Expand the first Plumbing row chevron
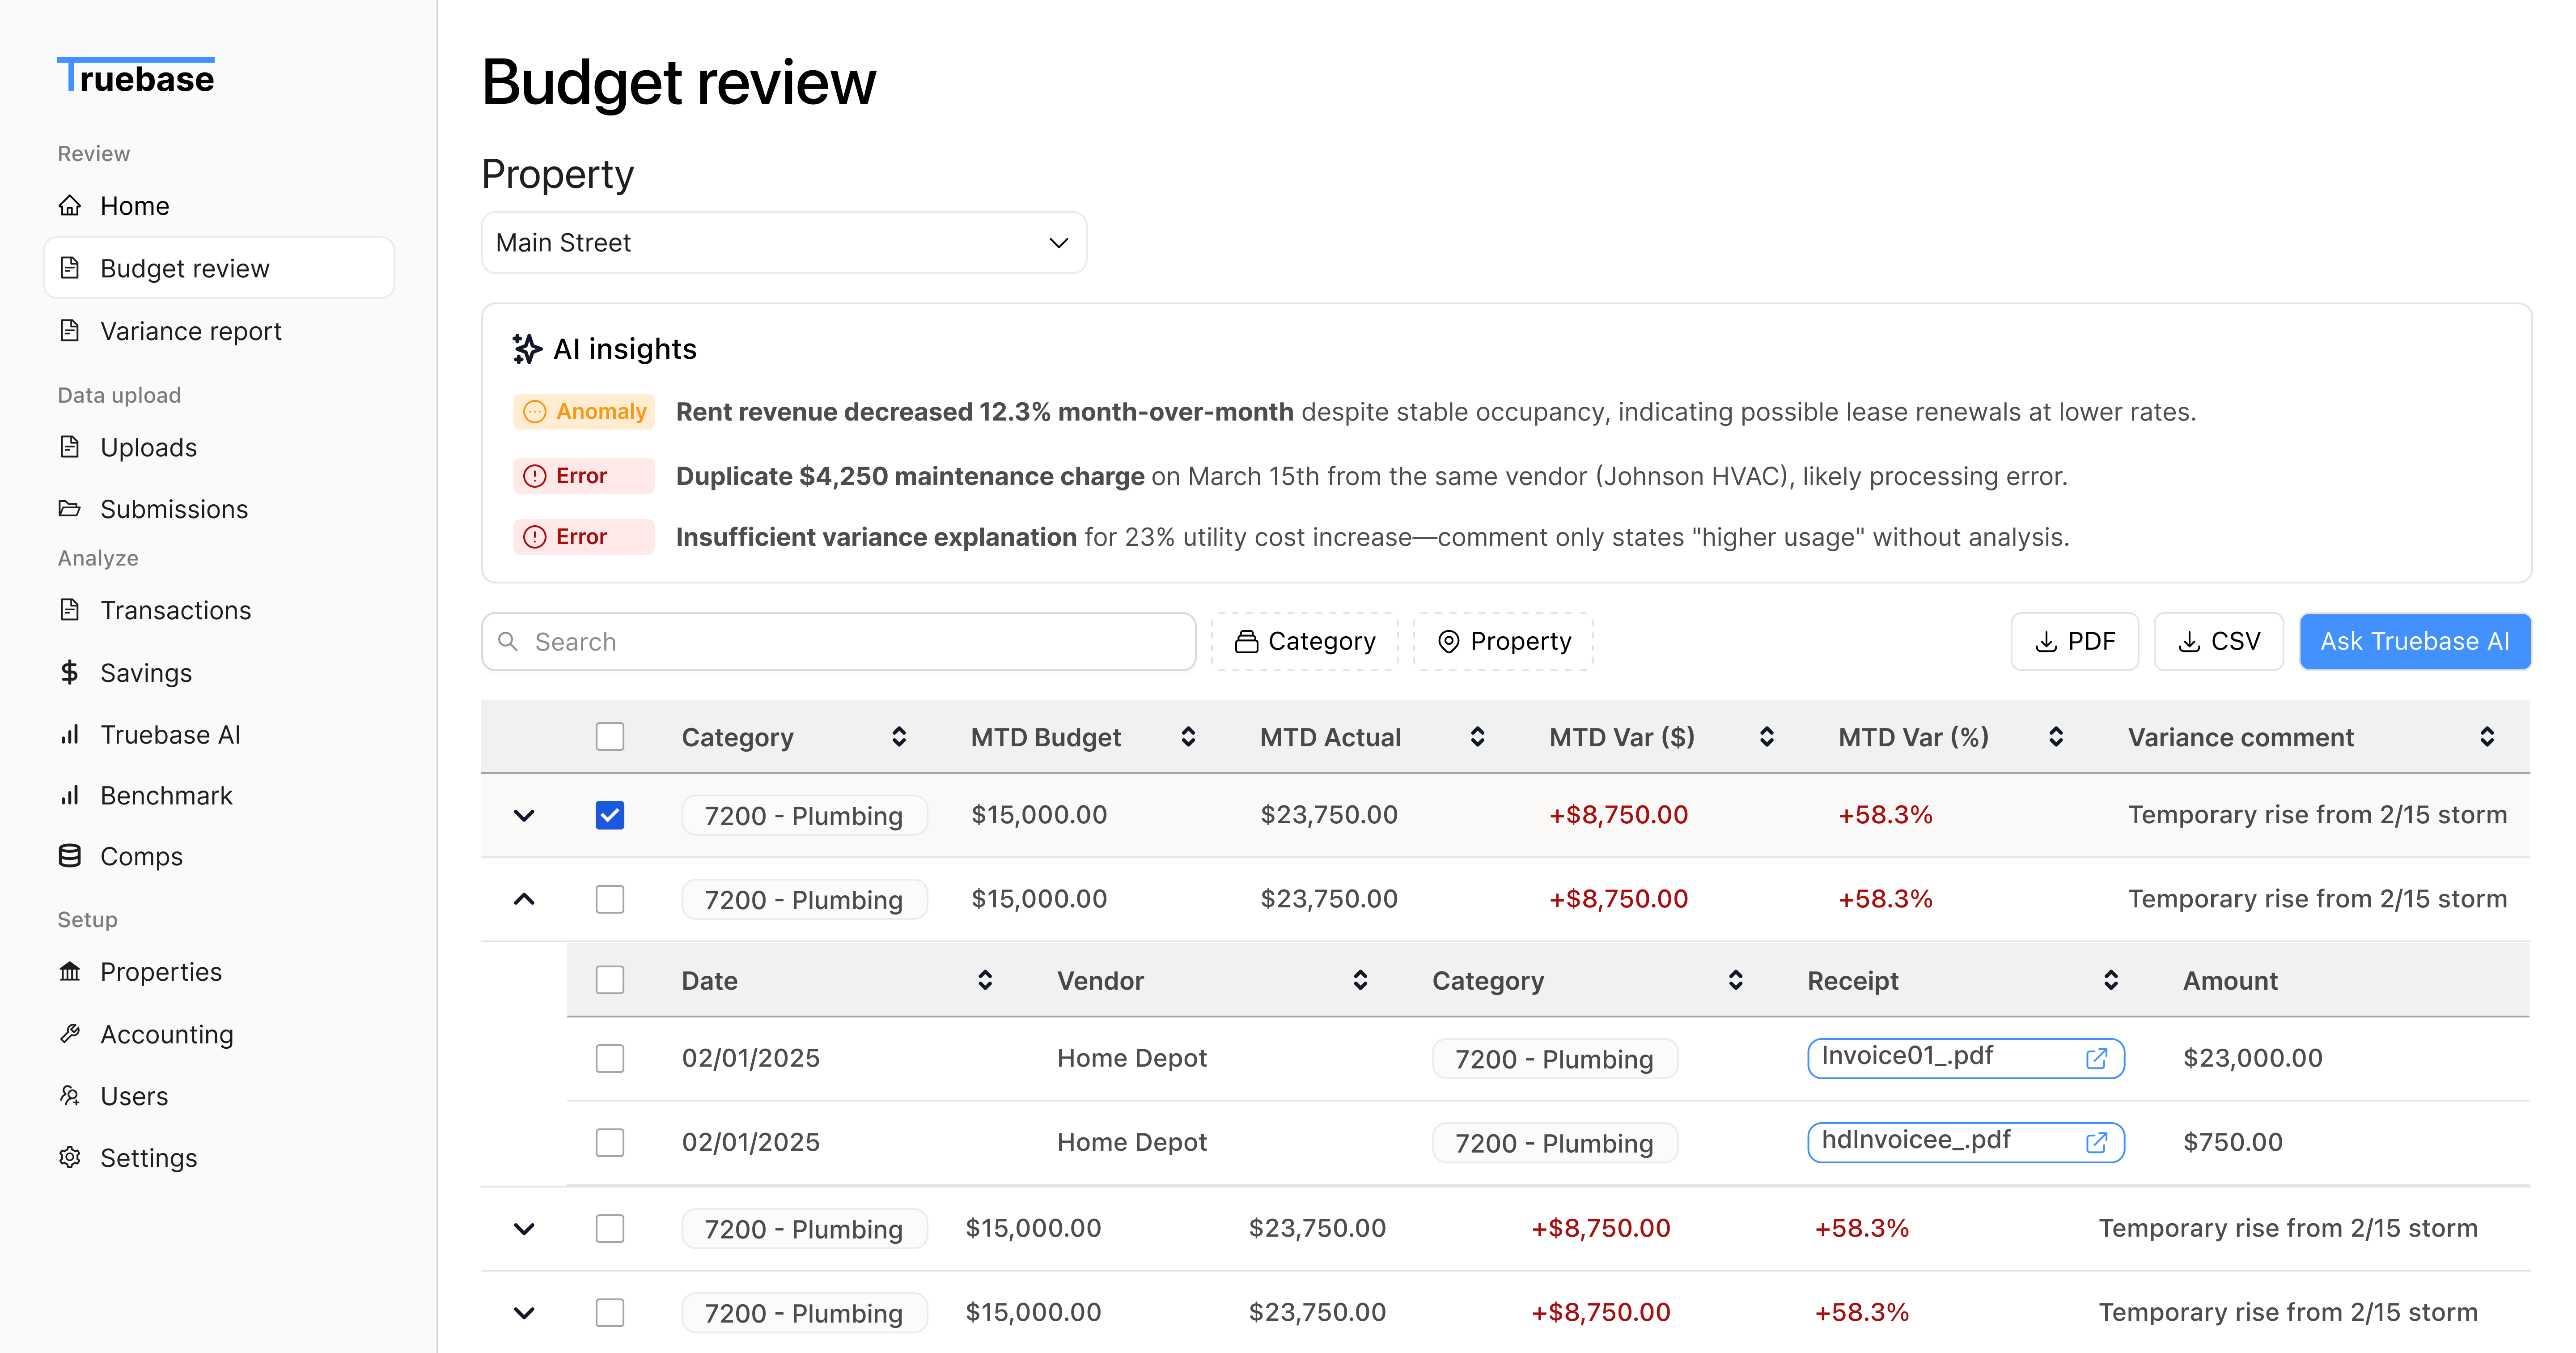 (524, 815)
